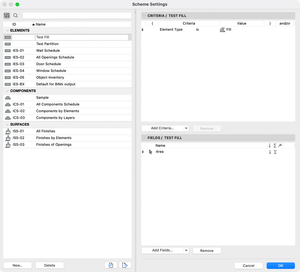Click the sum column header icon
Image resolution: width=300 pixels, height=272 pixels.
[x=275, y=146]
